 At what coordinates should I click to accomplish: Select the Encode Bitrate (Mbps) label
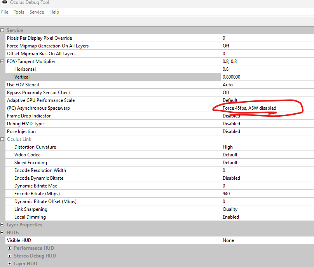37,194
